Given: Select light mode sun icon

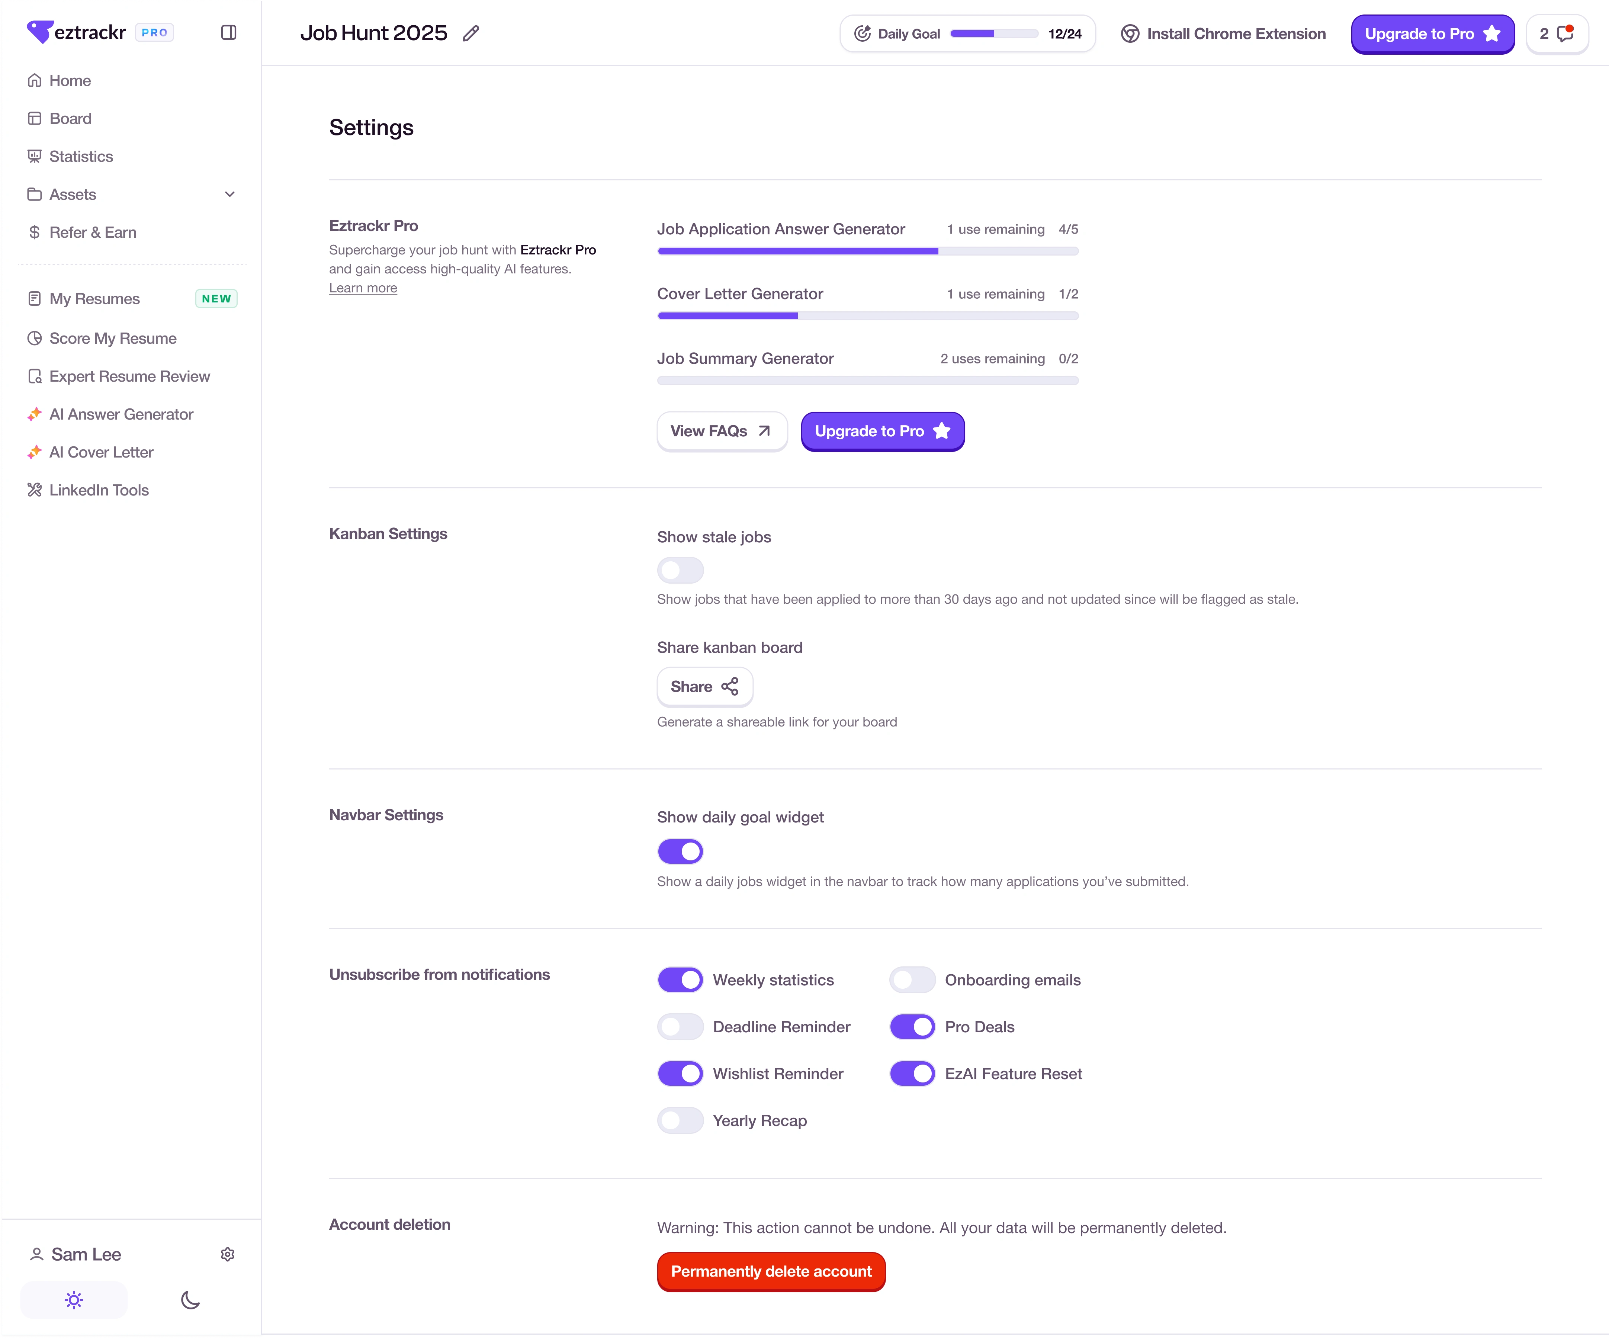Looking at the screenshot, I should pyautogui.click(x=74, y=1300).
